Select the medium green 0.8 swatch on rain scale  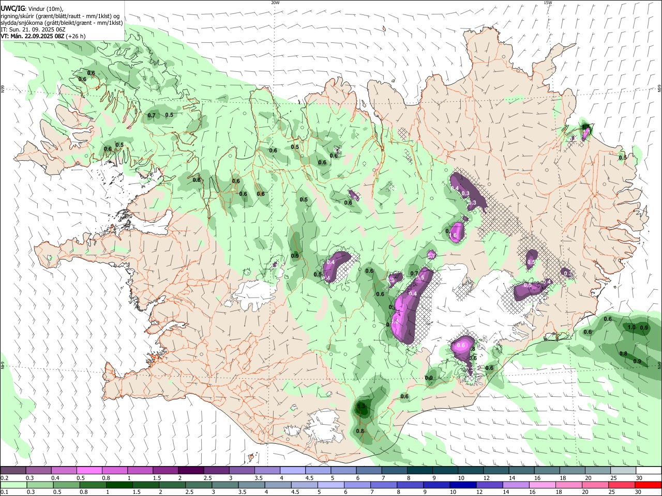(x=93, y=485)
